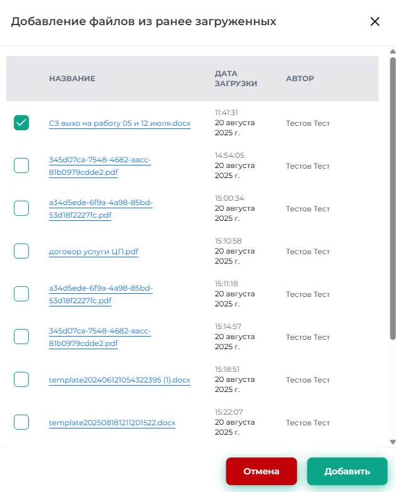Viewport: 396px width, 492px height.
Task: Open the template202508181211201522.docx file link
Action: 112,423
